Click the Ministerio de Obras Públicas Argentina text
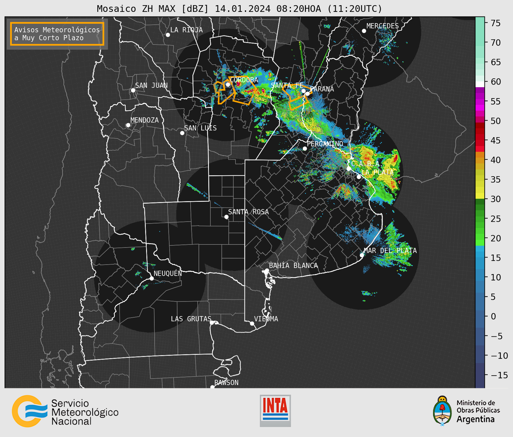This screenshot has width=513, height=437. pyautogui.click(x=478, y=411)
